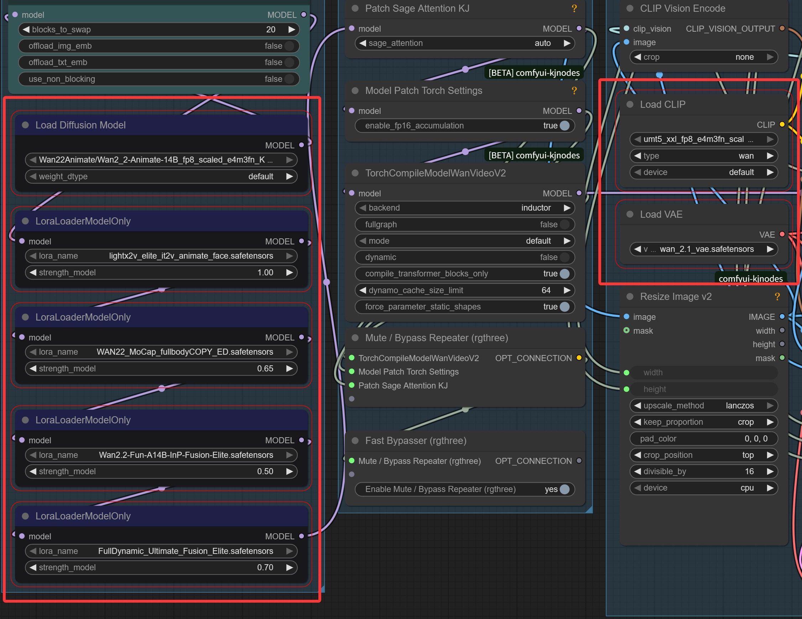
Task: Toggle the offload_img_emb switch
Action: 290,46
